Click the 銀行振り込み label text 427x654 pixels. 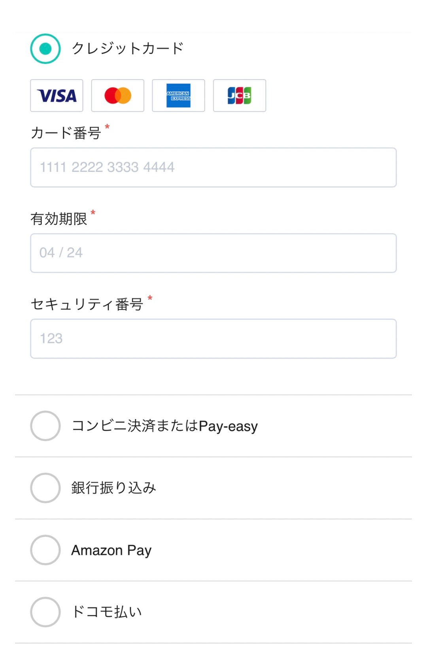(113, 488)
